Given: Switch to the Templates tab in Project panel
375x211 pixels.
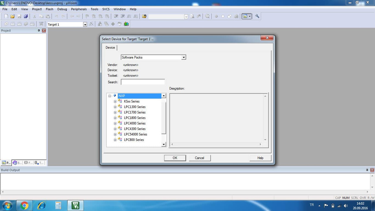Looking at the screenshot, I should point(39,163).
